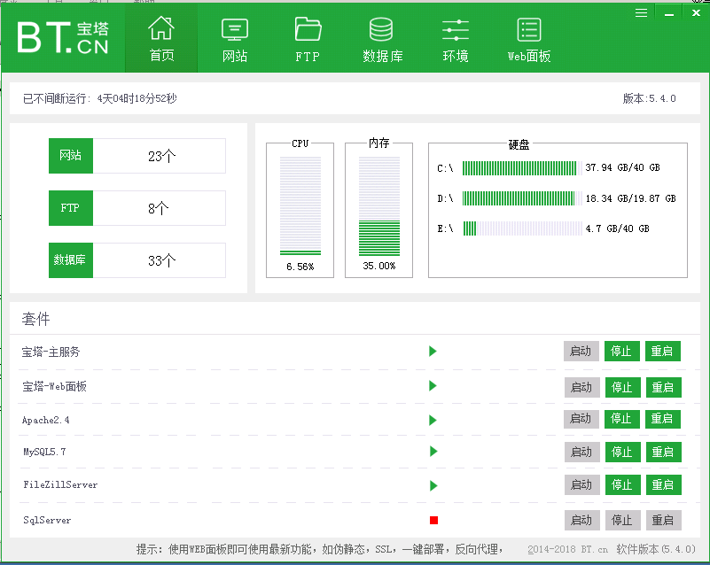
Task: Click the green 网站 count tile
Action: tap(71, 156)
